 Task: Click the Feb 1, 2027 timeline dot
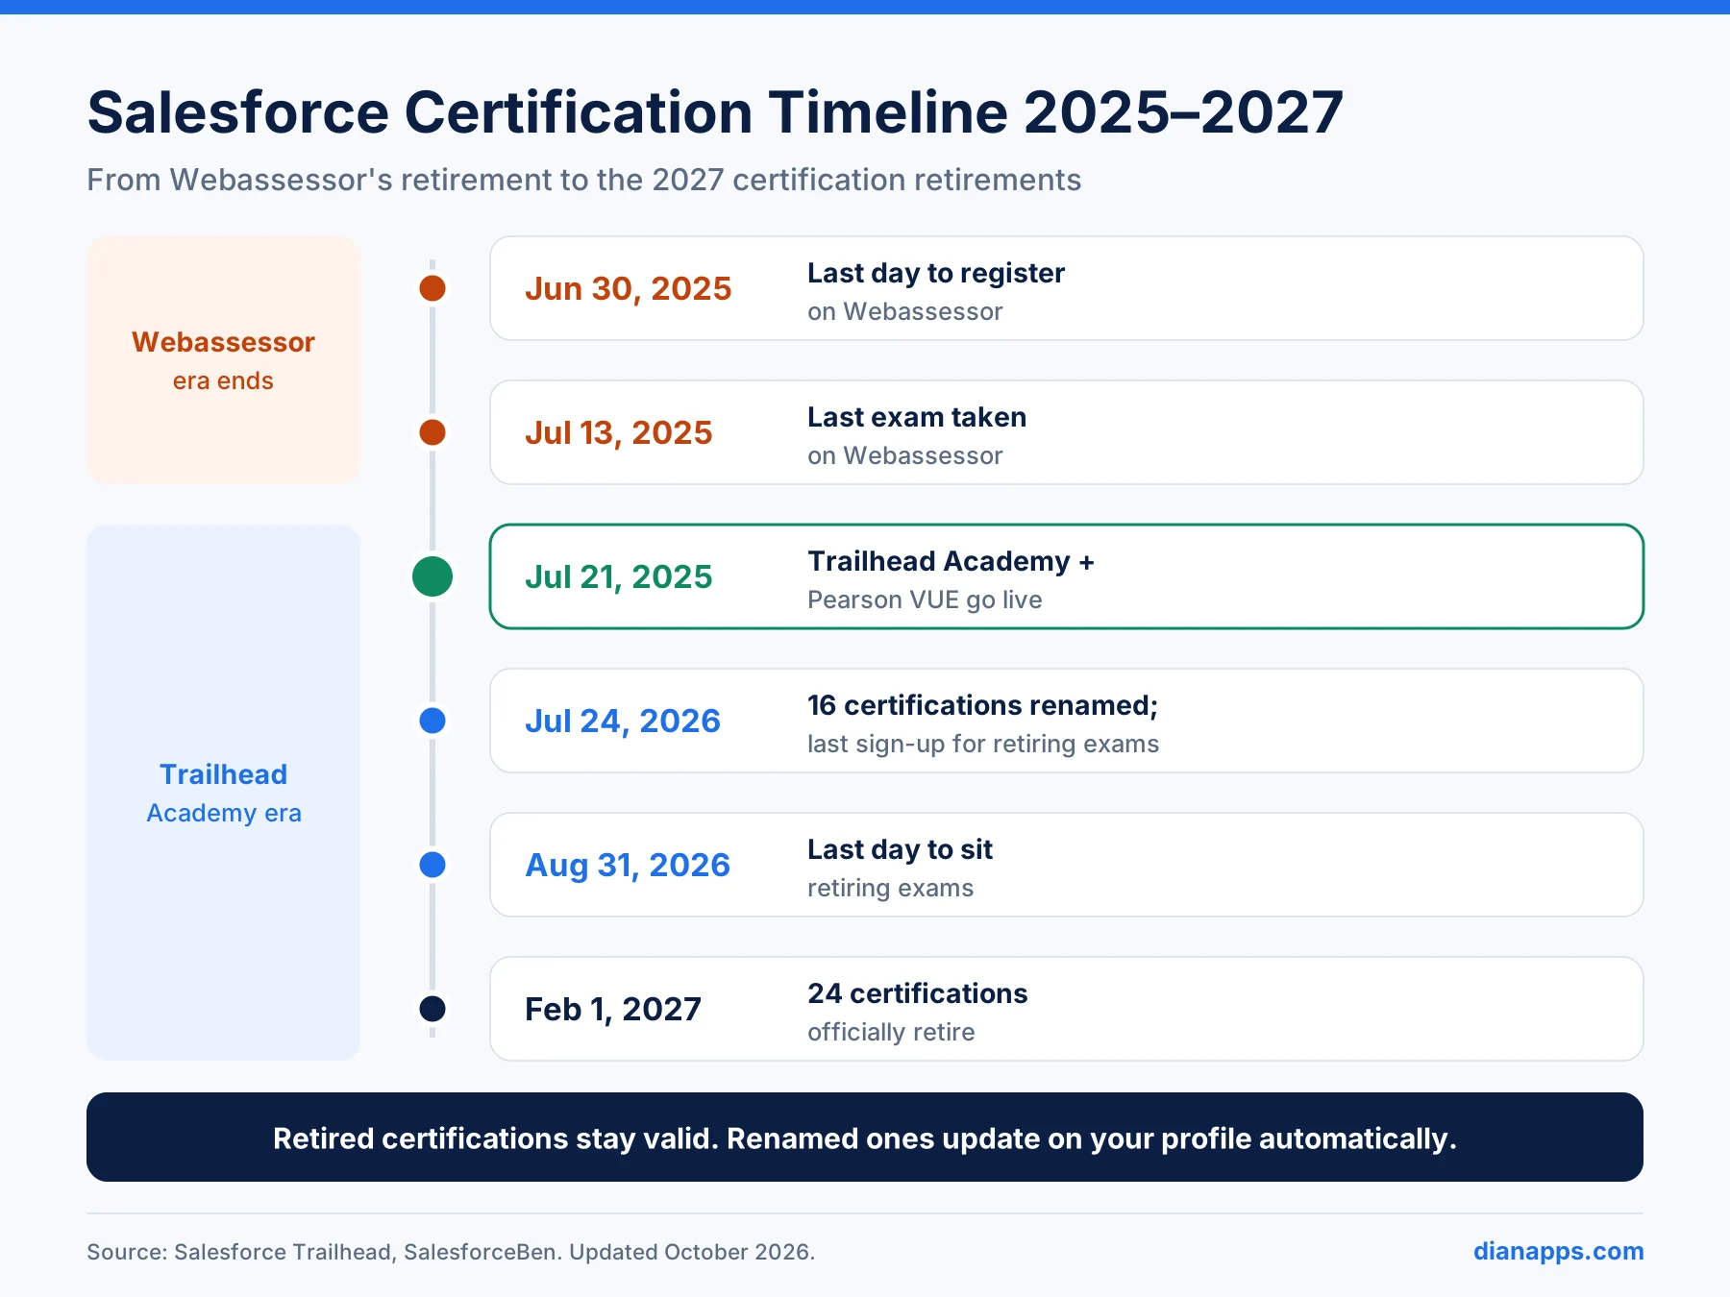pos(432,1009)
